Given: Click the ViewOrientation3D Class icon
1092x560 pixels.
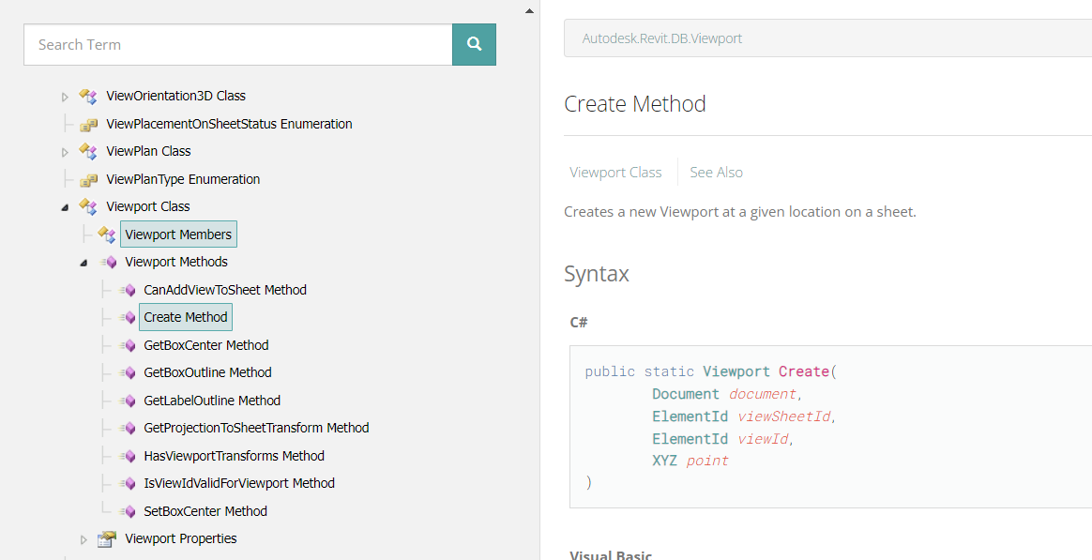Looking at the screenshot, I should pyautogui.click(x=88, y=96).
